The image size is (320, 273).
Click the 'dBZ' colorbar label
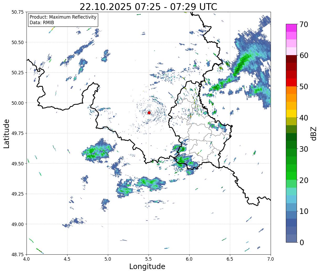click(x=313, y=133)
